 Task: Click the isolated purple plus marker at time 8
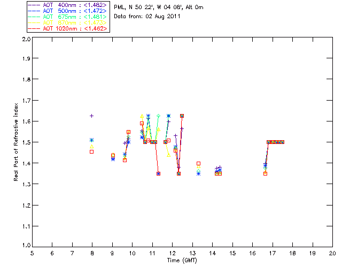[92, 116]
